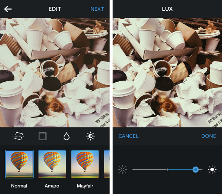Screen dimensions: 222x194
Task: Select the teardrop tilt-shift blur icon
Action: (67, 136)
